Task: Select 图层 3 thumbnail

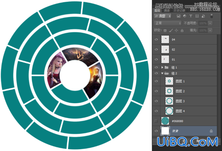Action: coord(169,101)
